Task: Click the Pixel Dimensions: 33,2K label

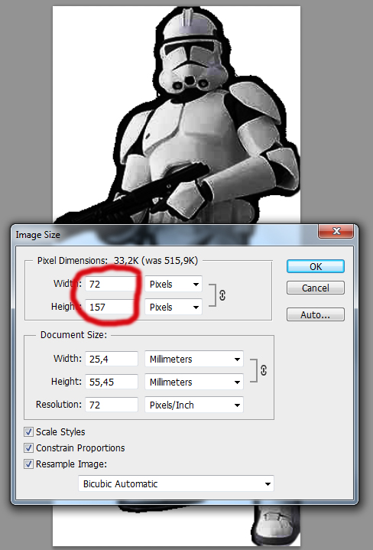Action: (x=118, y=261)
